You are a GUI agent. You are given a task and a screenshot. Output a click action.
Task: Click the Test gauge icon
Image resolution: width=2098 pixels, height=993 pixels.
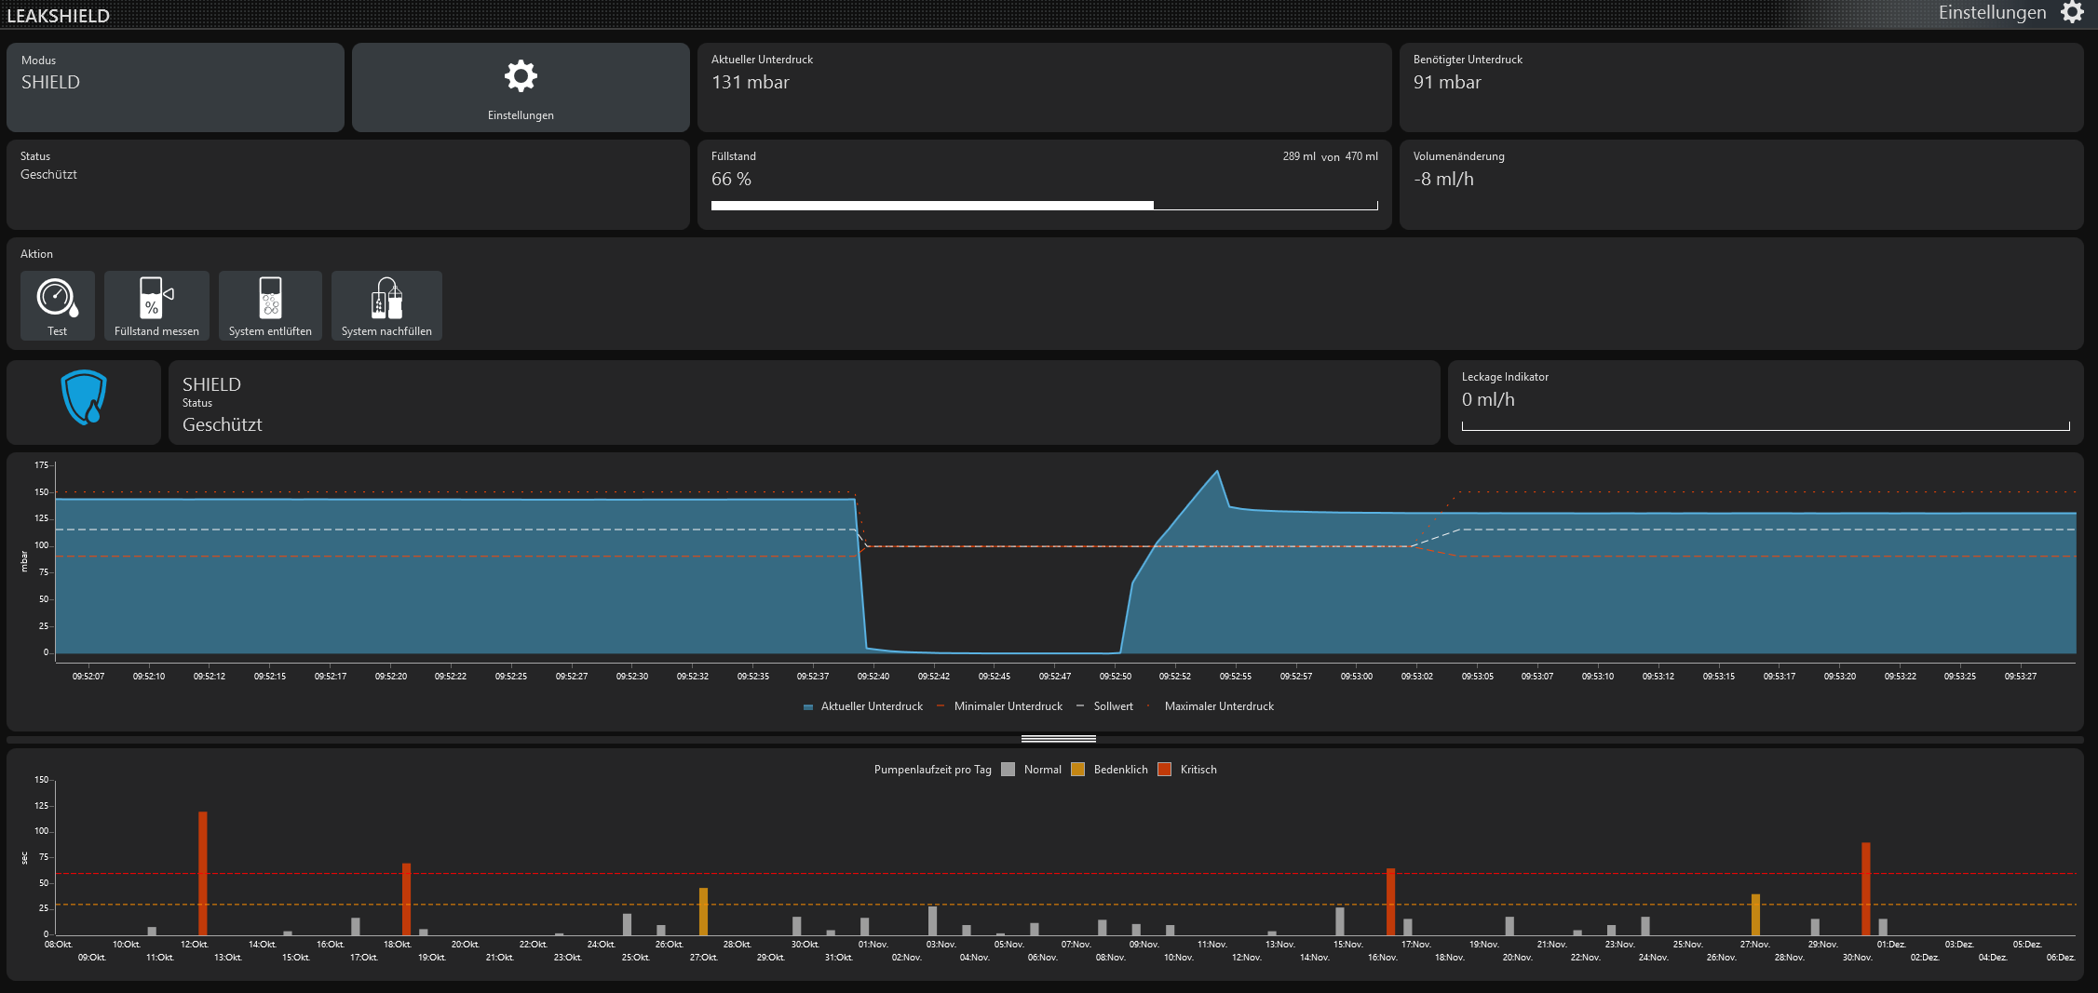coord(57,299)
